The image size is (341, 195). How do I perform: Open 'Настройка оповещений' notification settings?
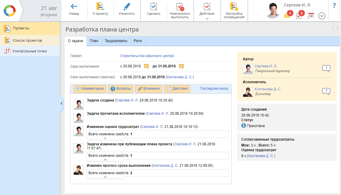point(234,7)
